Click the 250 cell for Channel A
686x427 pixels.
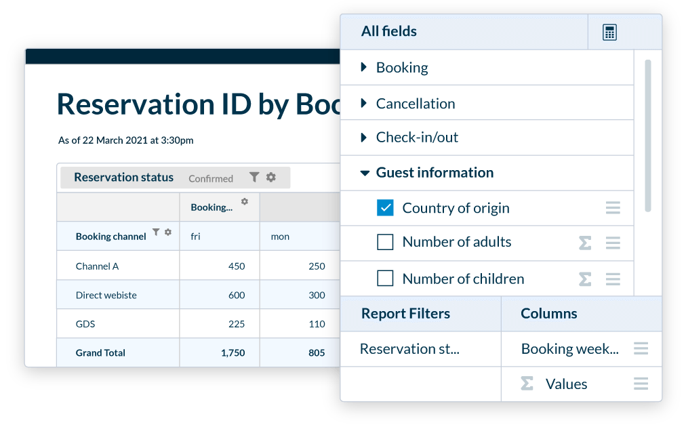pos(317,266)
